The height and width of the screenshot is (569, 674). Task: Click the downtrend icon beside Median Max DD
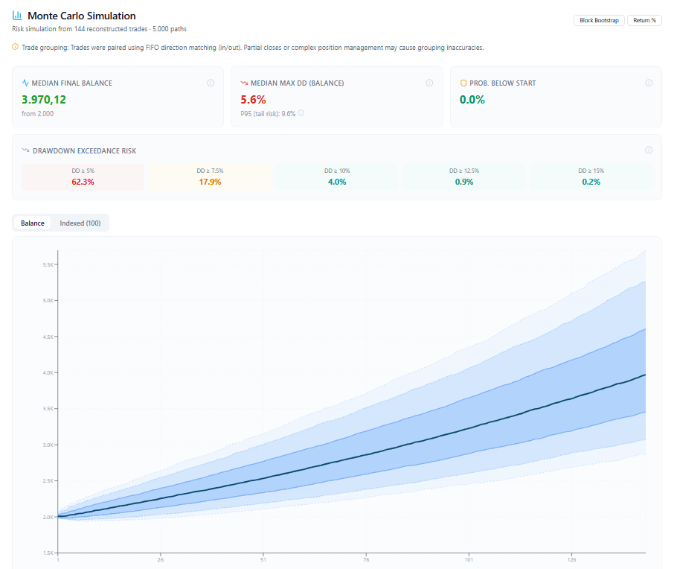(x=244, y=83)
